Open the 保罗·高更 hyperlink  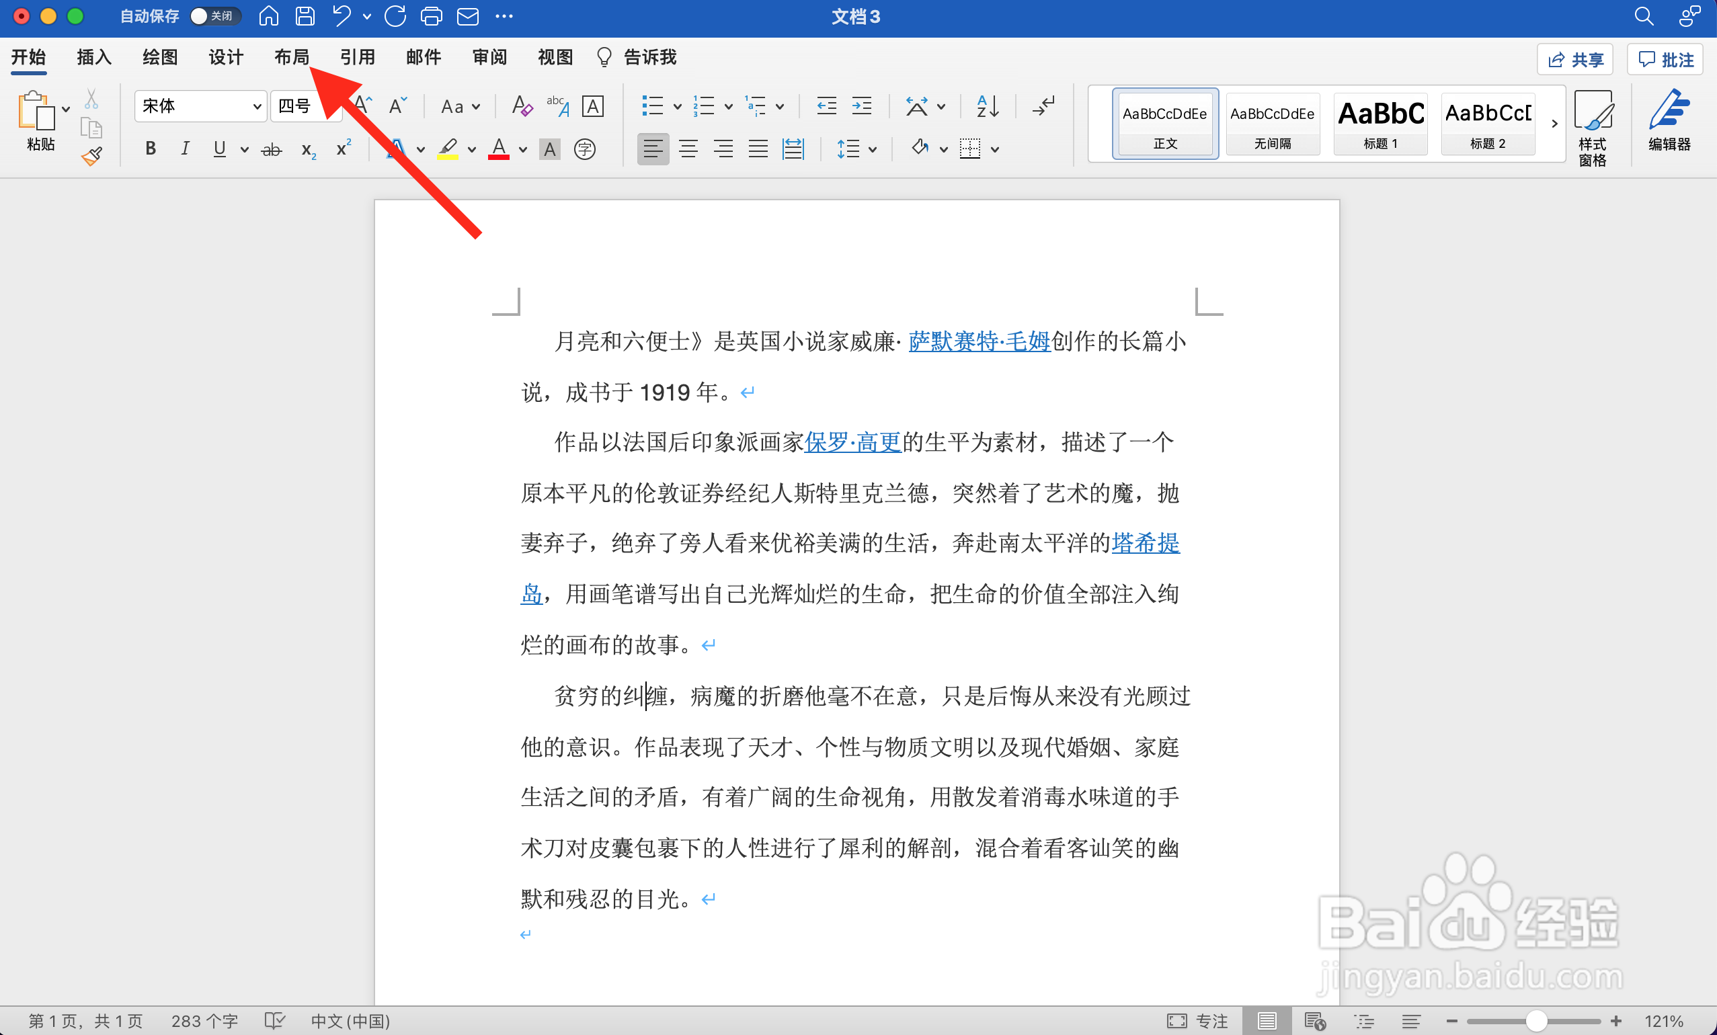click(x=853, y=442)
